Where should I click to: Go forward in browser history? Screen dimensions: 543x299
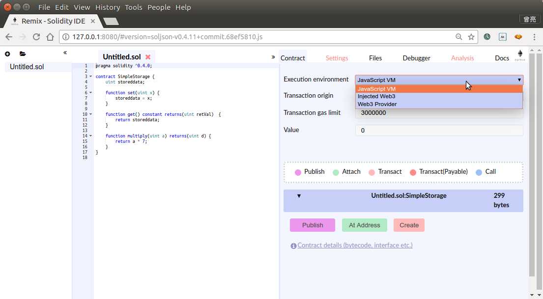23,37
